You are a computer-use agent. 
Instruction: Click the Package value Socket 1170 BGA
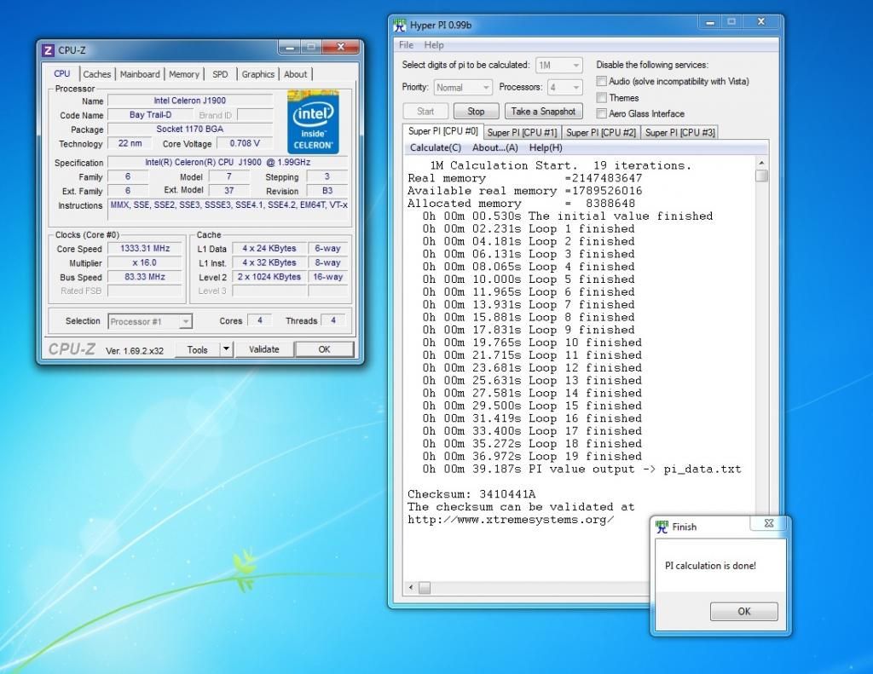[190, 130]
